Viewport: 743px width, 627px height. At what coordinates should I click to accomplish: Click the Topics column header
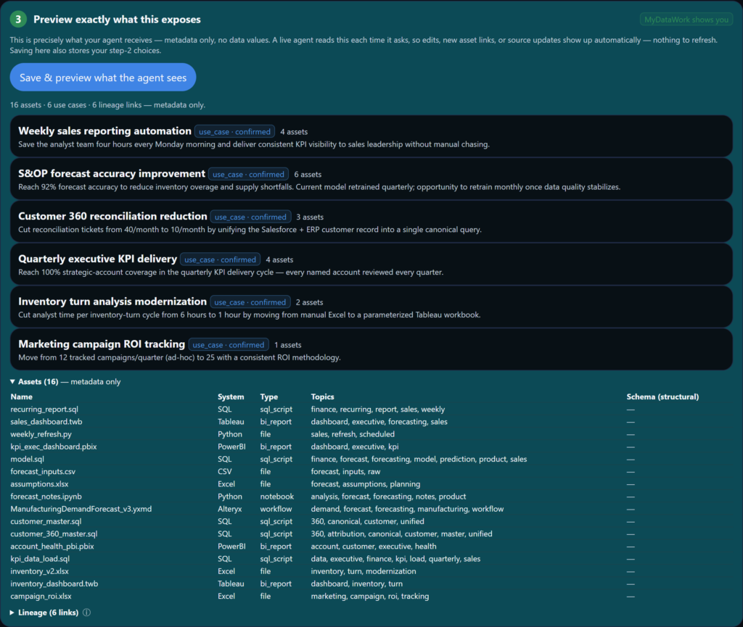(322, 396)
